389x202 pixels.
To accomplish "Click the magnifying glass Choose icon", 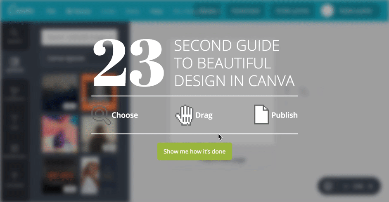I will click(101, 115).
